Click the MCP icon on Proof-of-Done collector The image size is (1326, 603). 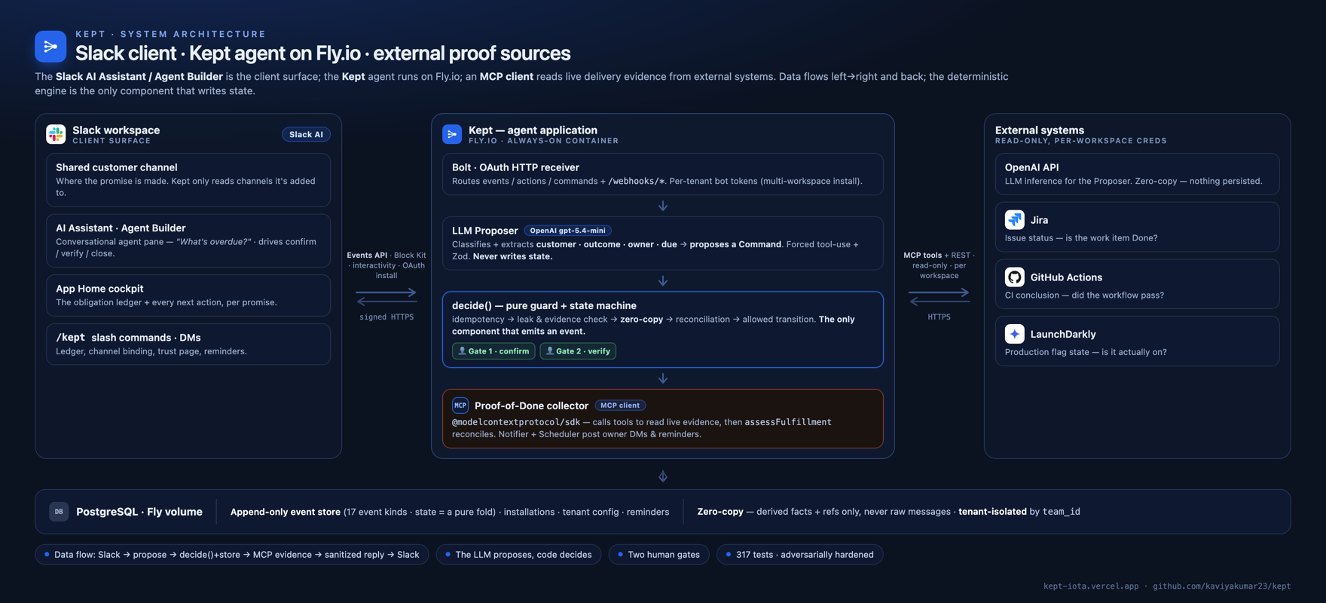coord(460,406)
